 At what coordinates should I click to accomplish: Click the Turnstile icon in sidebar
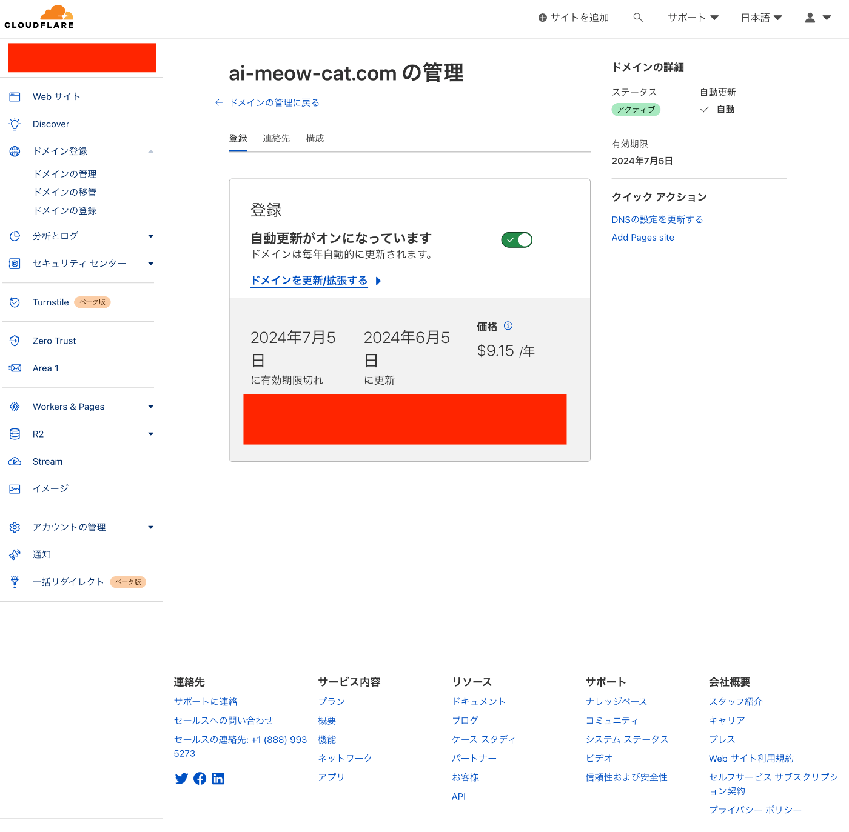click(15, 302)
